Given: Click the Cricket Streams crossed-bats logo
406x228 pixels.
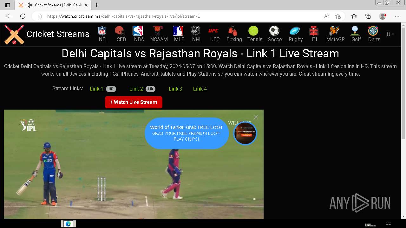Looking at the screenshot, I should (14, 34).
